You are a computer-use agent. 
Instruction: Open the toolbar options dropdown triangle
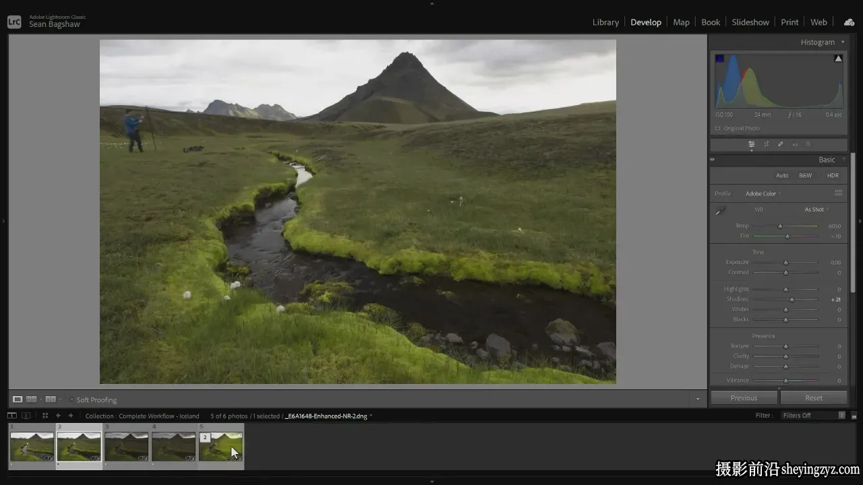click(698, 399)
